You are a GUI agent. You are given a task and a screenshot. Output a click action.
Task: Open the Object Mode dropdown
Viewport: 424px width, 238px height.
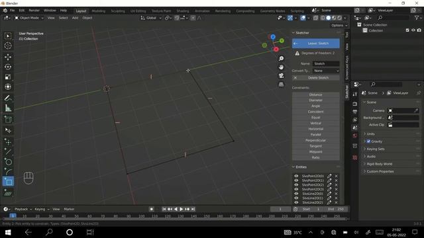tap(29, 18)
